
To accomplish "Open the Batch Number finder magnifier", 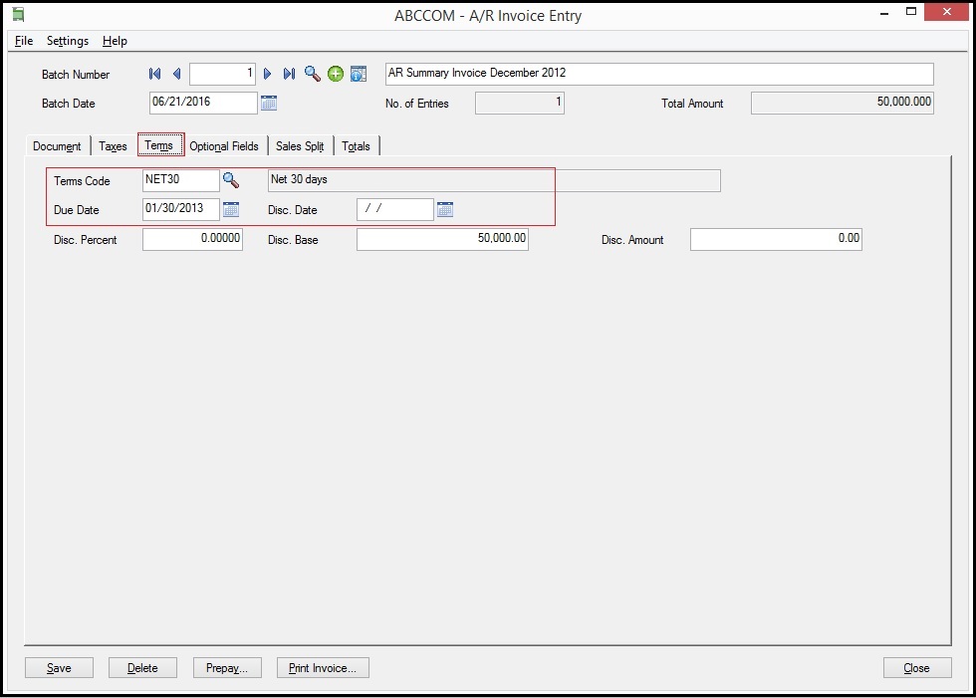I will click(x=313, y=74).
